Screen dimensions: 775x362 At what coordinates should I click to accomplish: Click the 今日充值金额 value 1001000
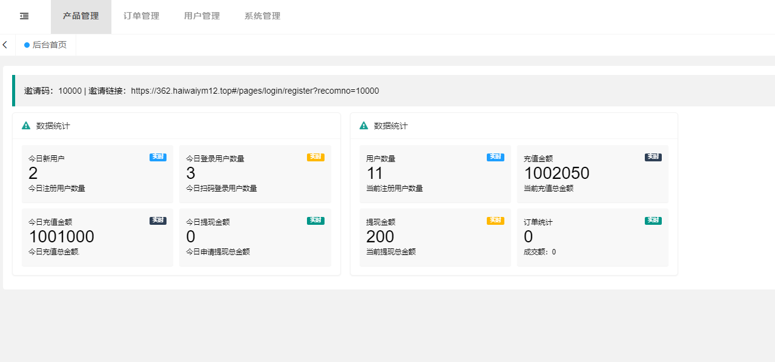[x=62, y=236]
